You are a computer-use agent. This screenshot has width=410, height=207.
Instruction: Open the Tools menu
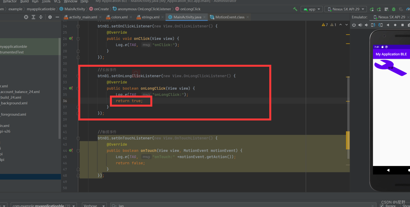46,1
